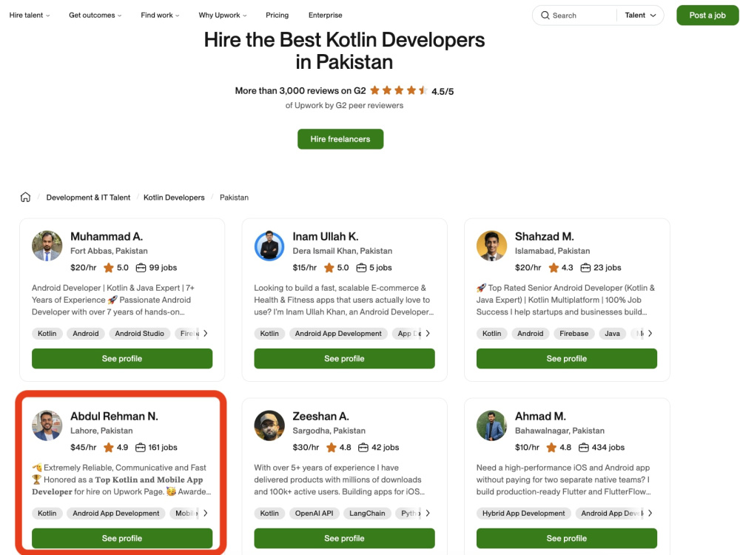740x555 pixels.
Task: Click the OpenAI API skill tag
Action: (x=314, y=514)
